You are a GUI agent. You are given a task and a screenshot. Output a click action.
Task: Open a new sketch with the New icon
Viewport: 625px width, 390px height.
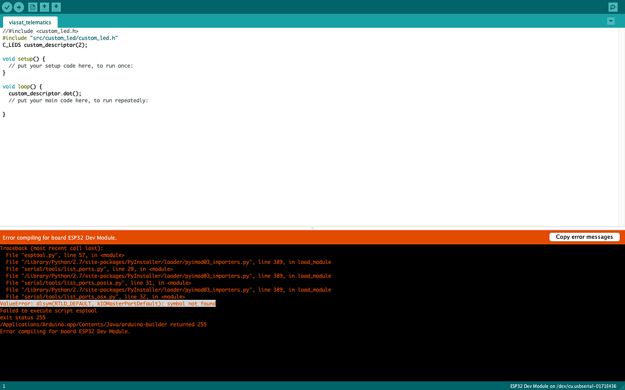(32, 7)
